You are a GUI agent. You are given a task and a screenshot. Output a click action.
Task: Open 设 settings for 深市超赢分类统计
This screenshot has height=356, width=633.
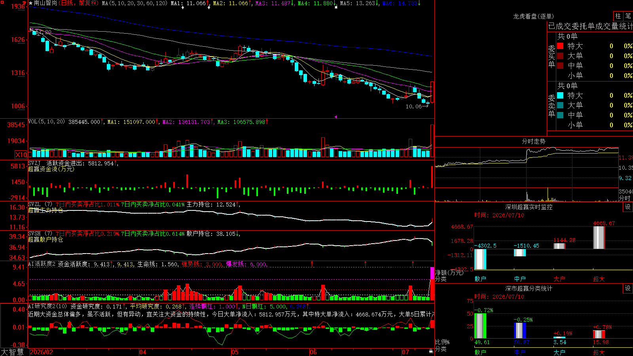[x=627, y=288]
